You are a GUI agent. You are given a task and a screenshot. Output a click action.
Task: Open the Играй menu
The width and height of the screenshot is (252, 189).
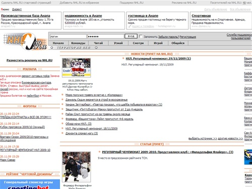[158, 43]
